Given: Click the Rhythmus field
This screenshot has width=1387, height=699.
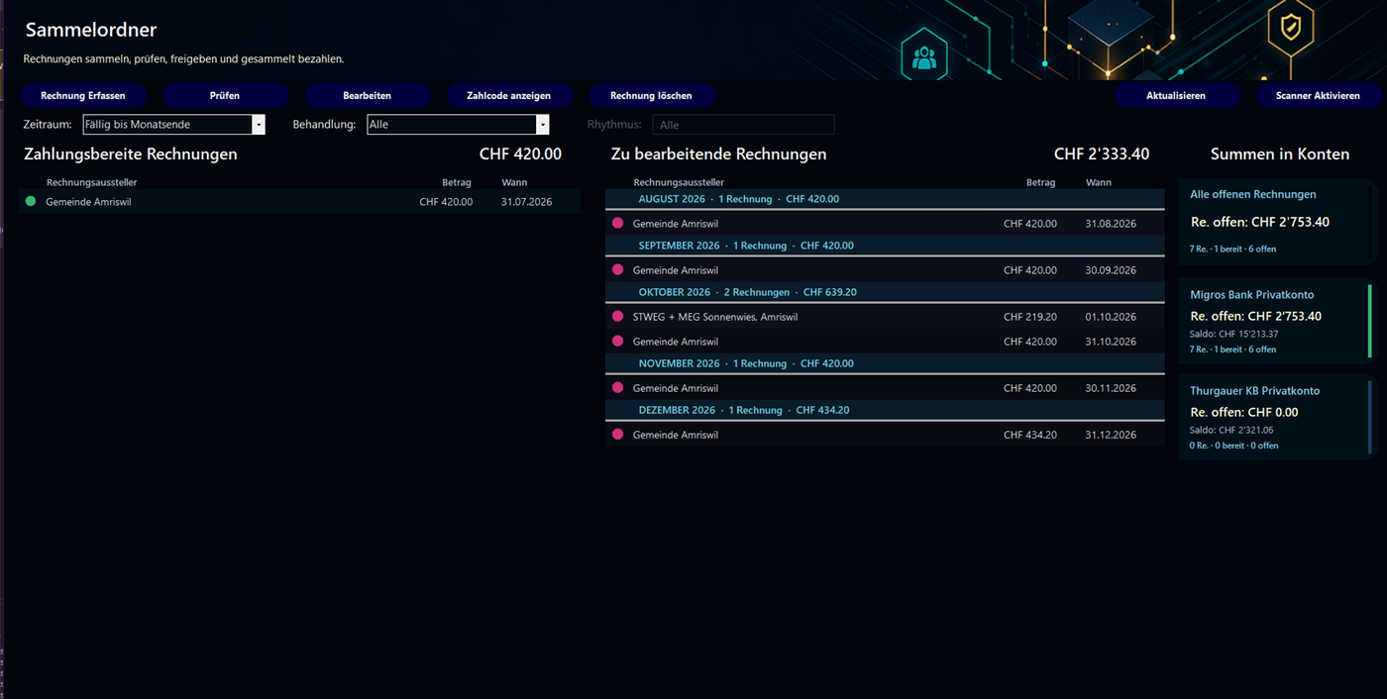Looking at the screenshot, I should tap(743, 125).
